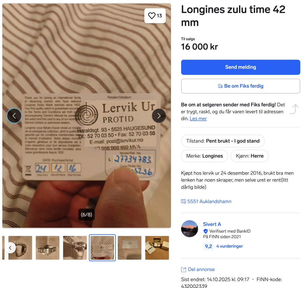This screenshot has width=305, height=288.
Task: Go to previous image with left arrow
Action: point(14,116)
